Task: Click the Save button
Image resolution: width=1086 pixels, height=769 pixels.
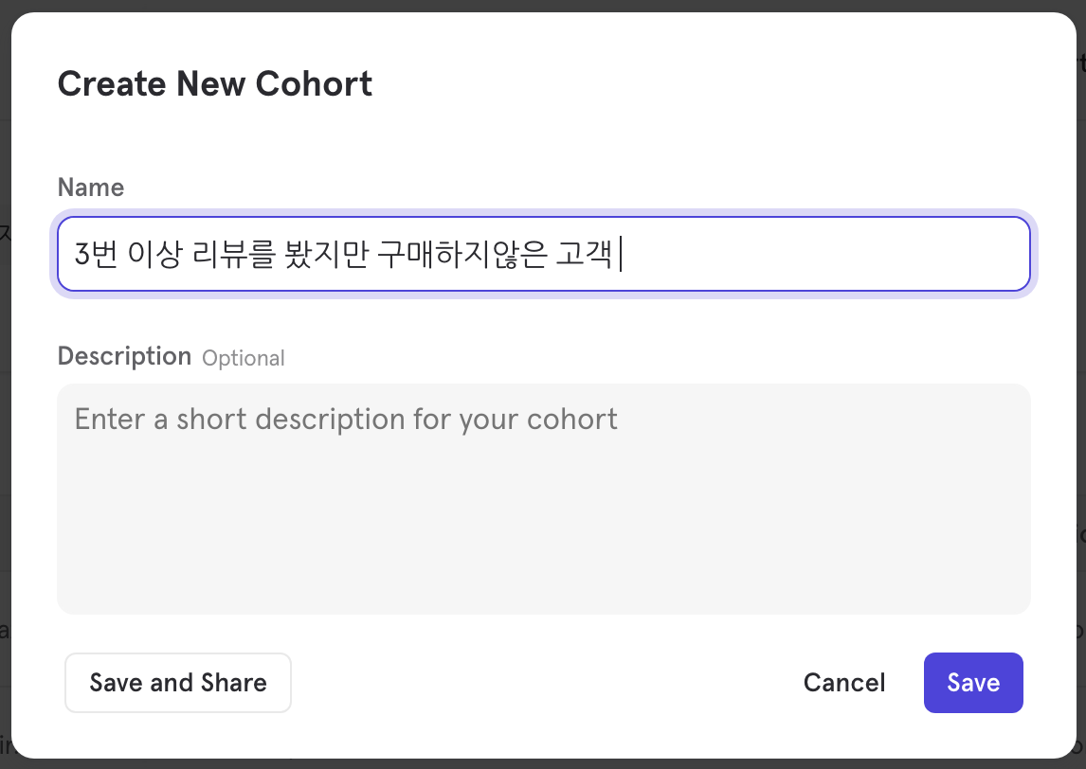Action: pyautogui.click(x=973, y=683)
